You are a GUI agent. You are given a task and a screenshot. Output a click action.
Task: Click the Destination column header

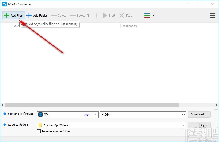click(x=129, y=26)
